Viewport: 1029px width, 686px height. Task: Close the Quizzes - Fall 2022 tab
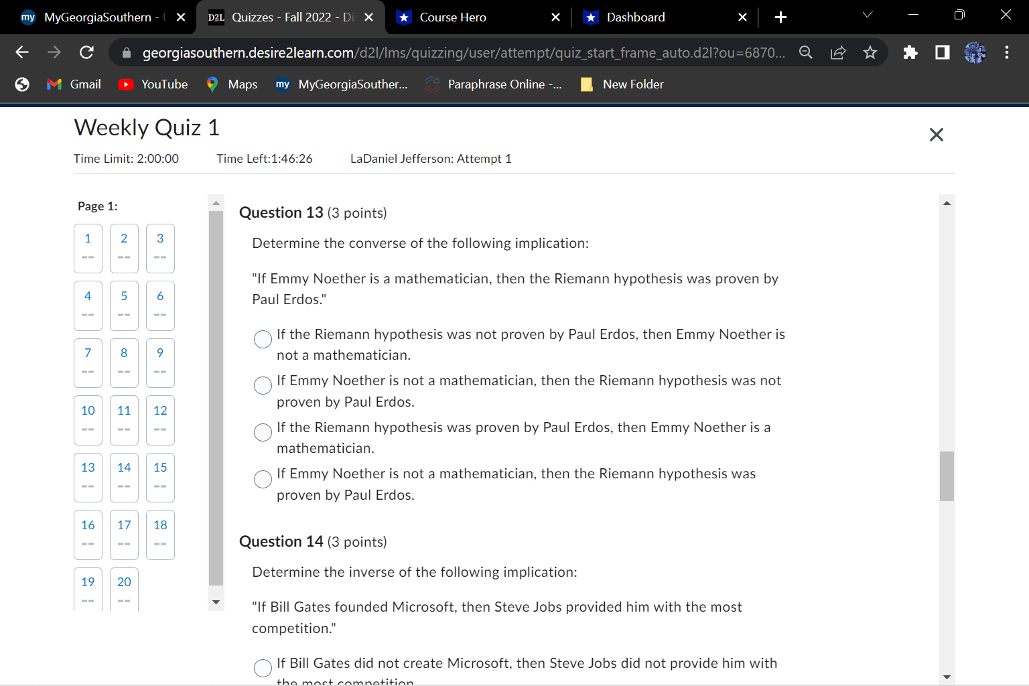(x=368, y=17)
